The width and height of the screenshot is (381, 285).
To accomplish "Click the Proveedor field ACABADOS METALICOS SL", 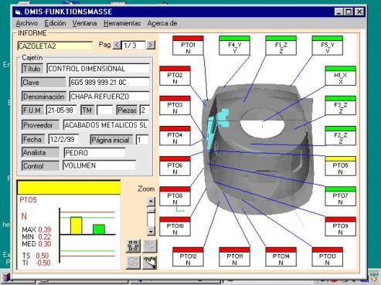I will point(106,125).
